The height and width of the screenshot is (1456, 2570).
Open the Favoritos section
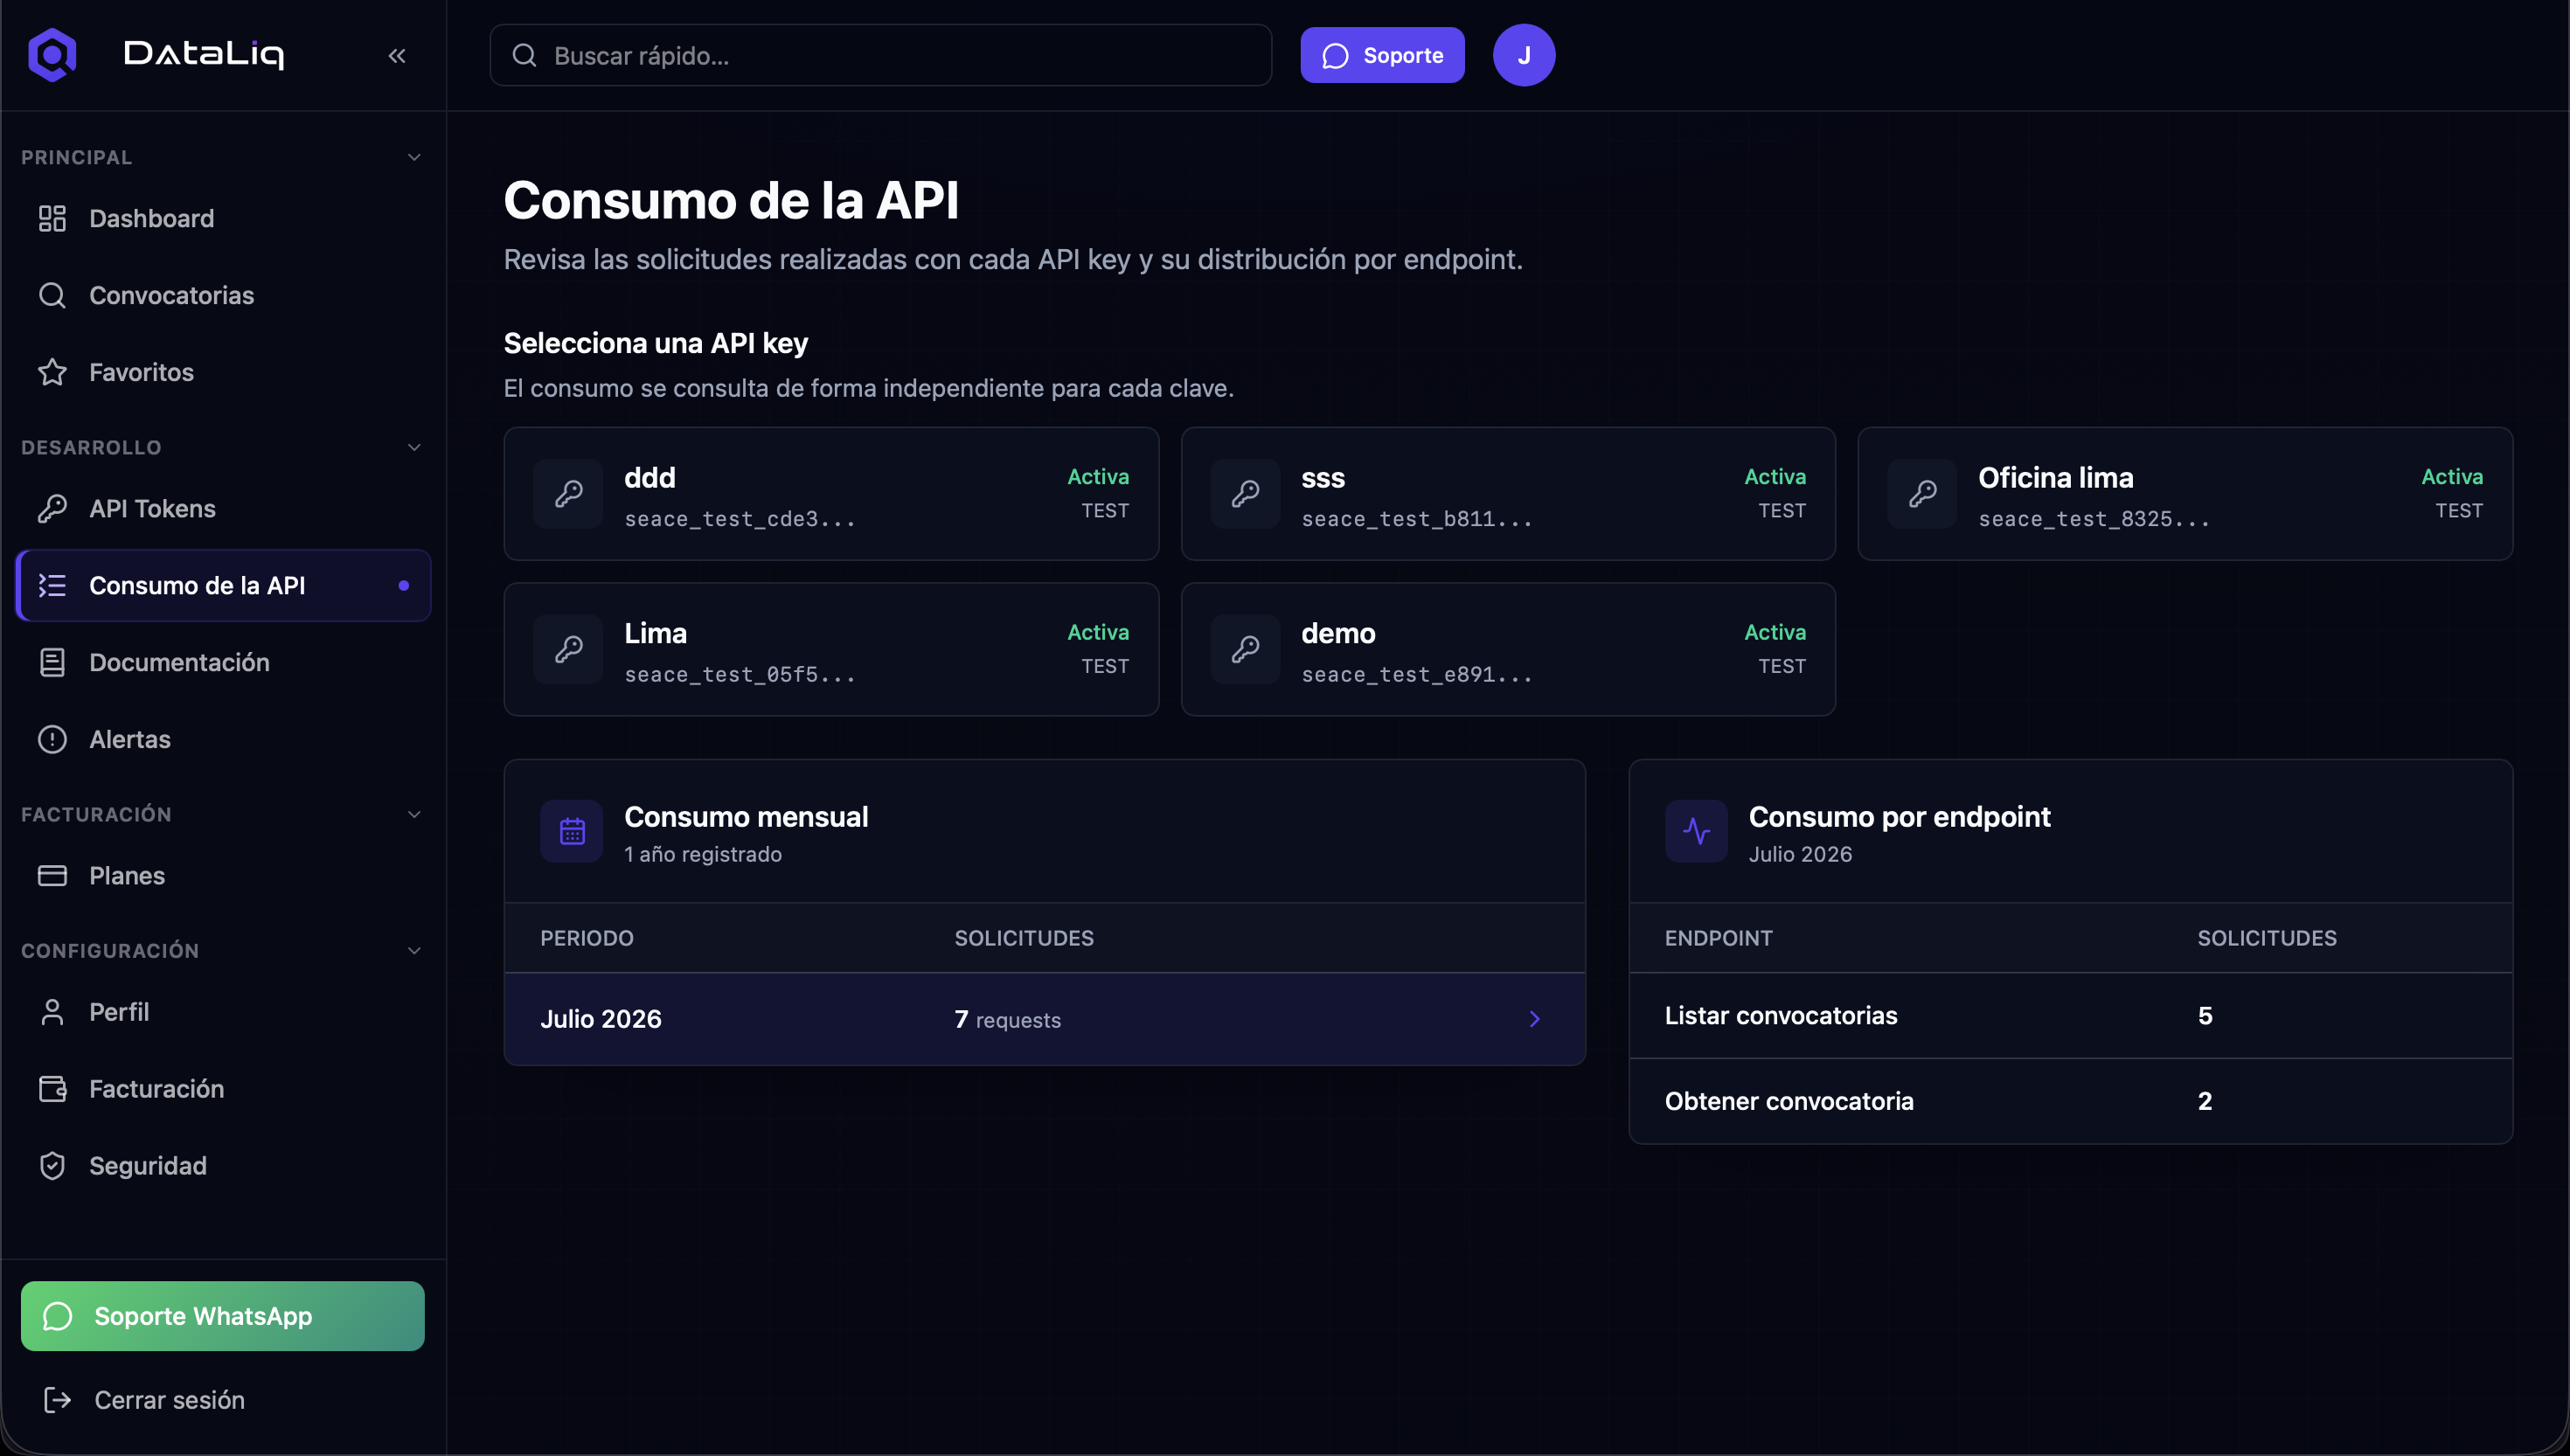[223, 372]
